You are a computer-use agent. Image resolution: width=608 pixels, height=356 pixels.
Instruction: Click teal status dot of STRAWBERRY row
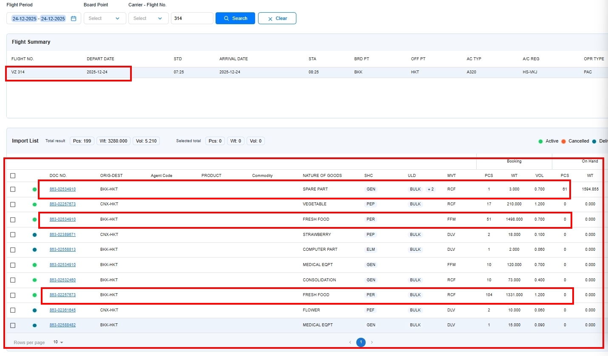click(x=34, y=235)
